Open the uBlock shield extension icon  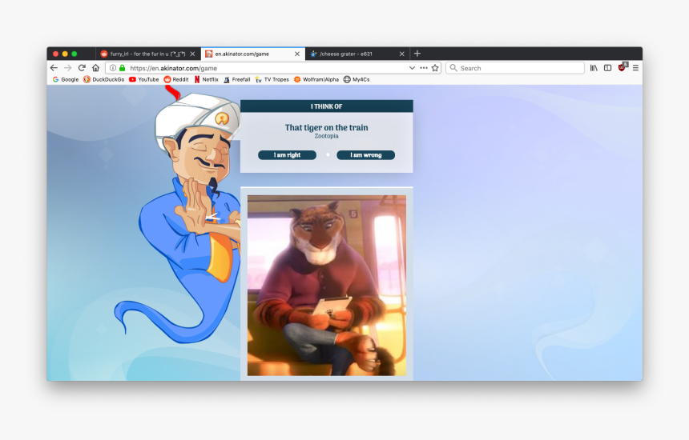click(623, 67)
